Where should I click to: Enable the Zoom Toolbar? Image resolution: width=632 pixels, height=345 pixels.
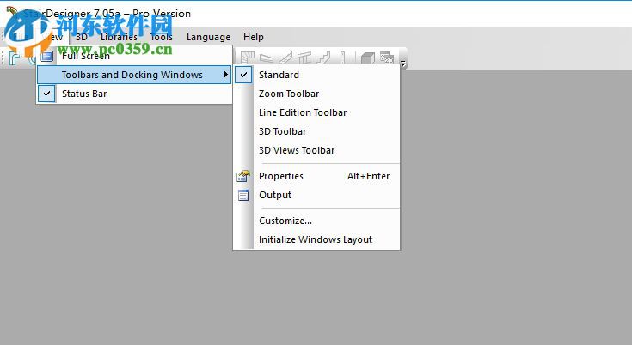point(316,94)
